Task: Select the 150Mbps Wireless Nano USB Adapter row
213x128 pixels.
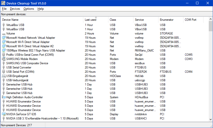Action: pyautogui.click(x=36, y=50)
